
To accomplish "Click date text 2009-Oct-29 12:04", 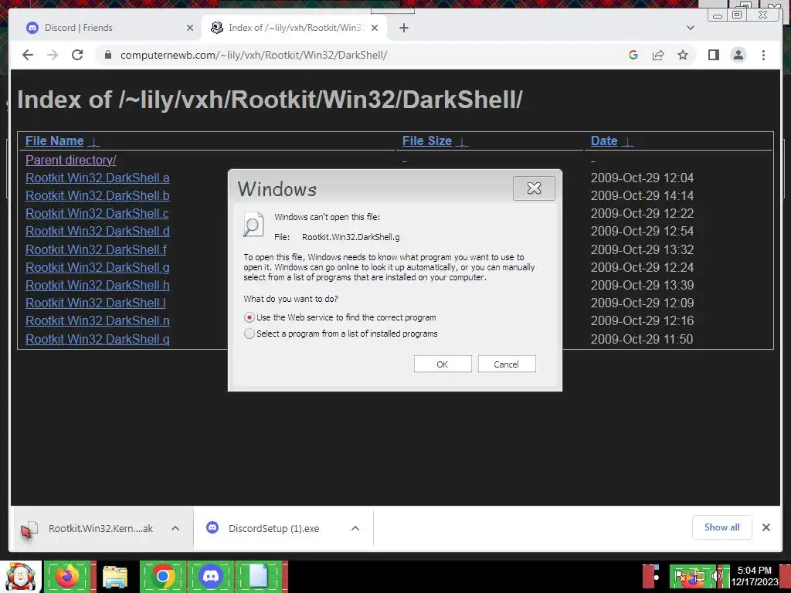I will pos(642,178).
